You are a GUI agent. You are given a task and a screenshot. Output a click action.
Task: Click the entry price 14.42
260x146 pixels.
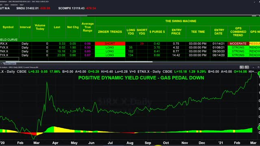pyautogui.click(x=176, y=55)
